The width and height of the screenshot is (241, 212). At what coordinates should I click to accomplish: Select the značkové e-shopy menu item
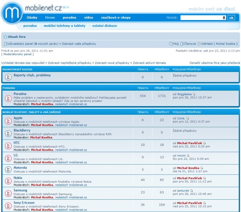coord(116,17)
